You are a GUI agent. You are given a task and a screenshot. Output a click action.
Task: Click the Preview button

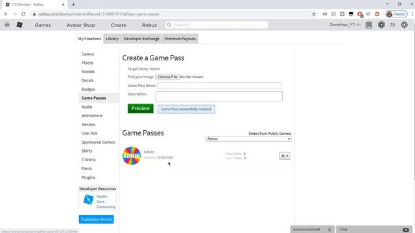(x=141, y=109)
